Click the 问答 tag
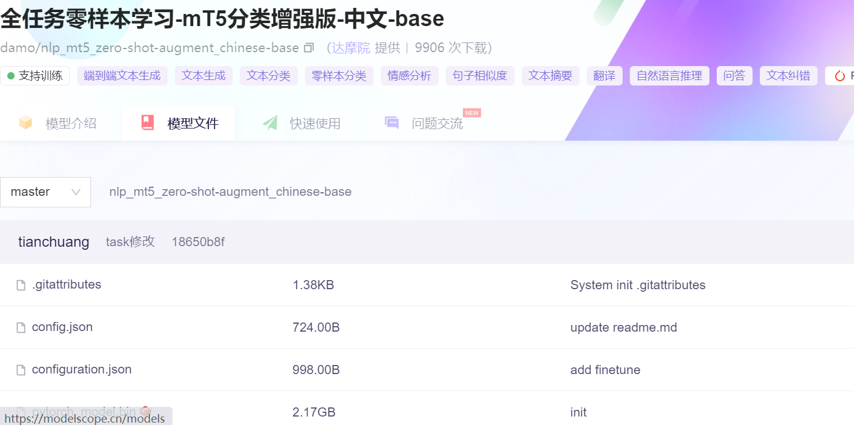854x425 pixels. pyautogui.click(x=734, y=76)
